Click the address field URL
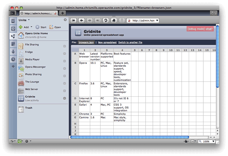Image resolution: width=228 pixels, height=156 pixels. coord(143,21)
